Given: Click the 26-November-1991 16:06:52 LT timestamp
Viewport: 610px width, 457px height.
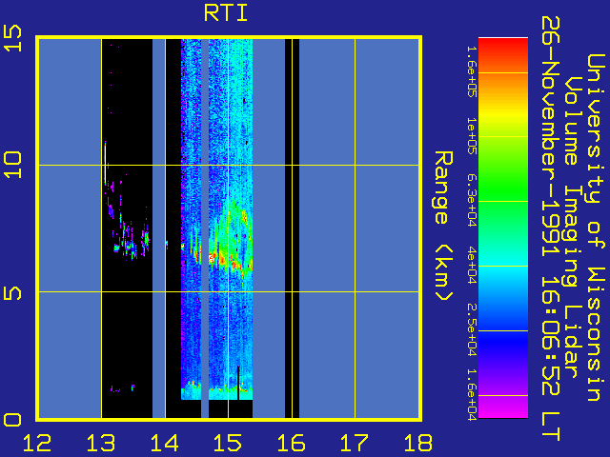Looking at the screenshot, I should click(551, 228).
